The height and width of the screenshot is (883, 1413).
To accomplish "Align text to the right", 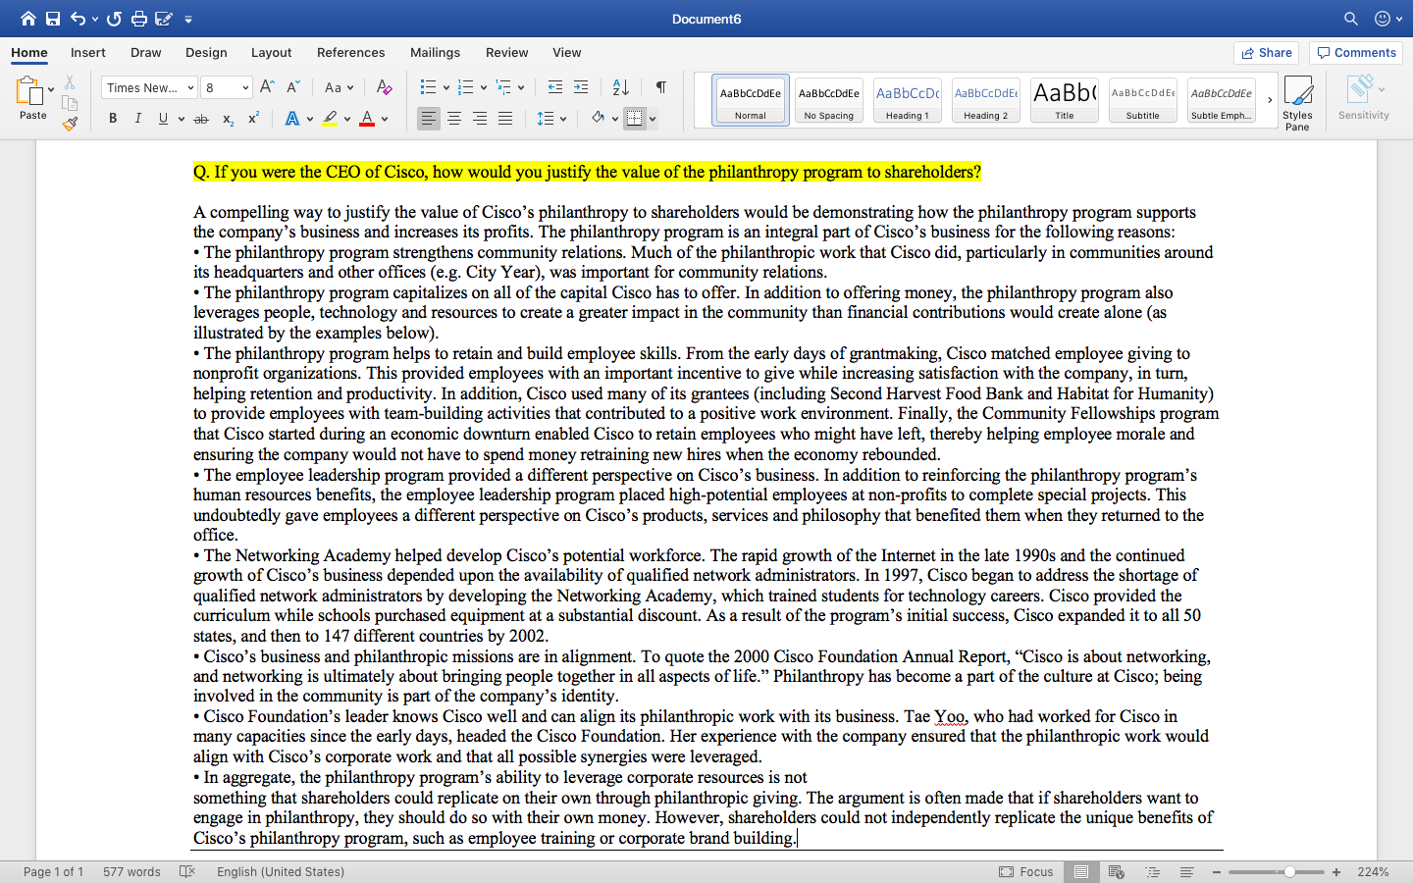I will 480,119.
